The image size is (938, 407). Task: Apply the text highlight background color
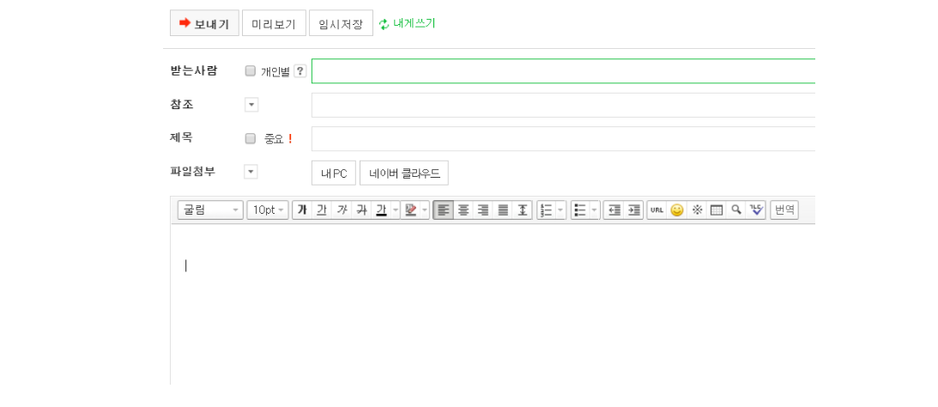click(x=410, y=210)
